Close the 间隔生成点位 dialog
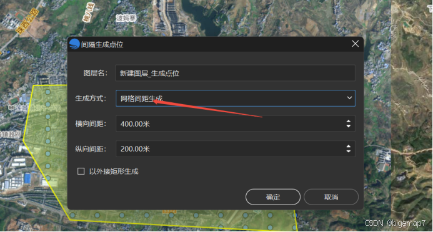Viewport: 433px width, 232px height. click(355, 44)
